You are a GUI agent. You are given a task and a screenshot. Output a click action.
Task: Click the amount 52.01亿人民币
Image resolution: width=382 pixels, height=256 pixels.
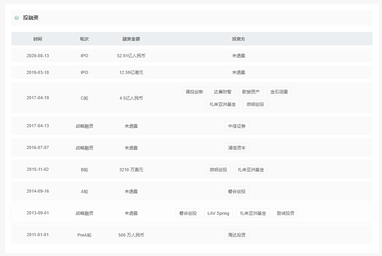click(131, 56)
